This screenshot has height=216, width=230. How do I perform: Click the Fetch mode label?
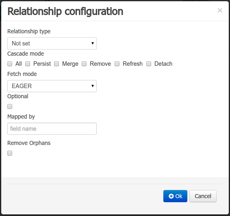(x=22, y=74)
